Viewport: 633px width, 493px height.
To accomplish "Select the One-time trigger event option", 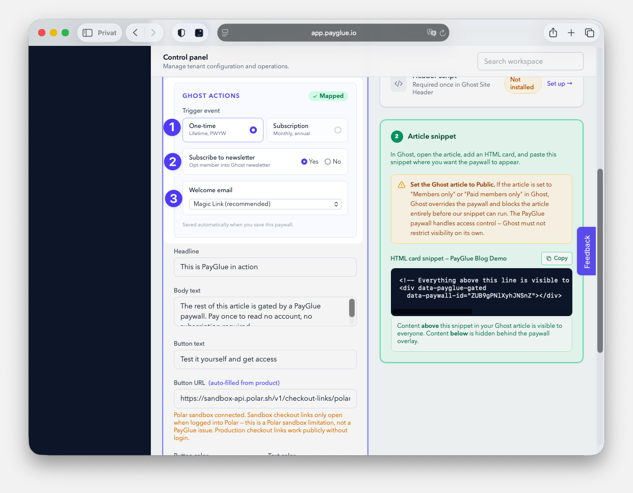I will 223,130.
